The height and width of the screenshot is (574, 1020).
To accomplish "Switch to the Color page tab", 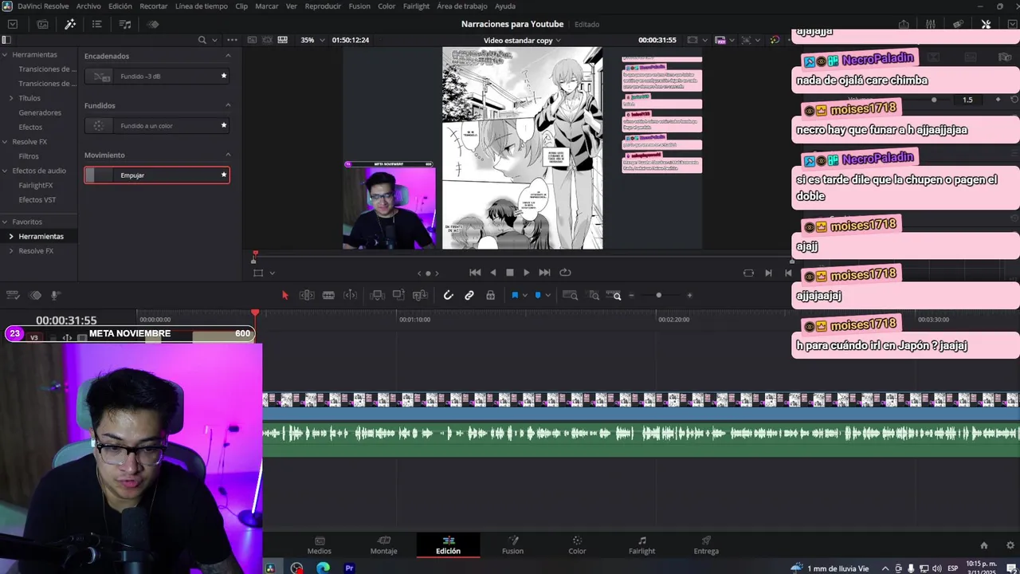I will click(577, 545).
